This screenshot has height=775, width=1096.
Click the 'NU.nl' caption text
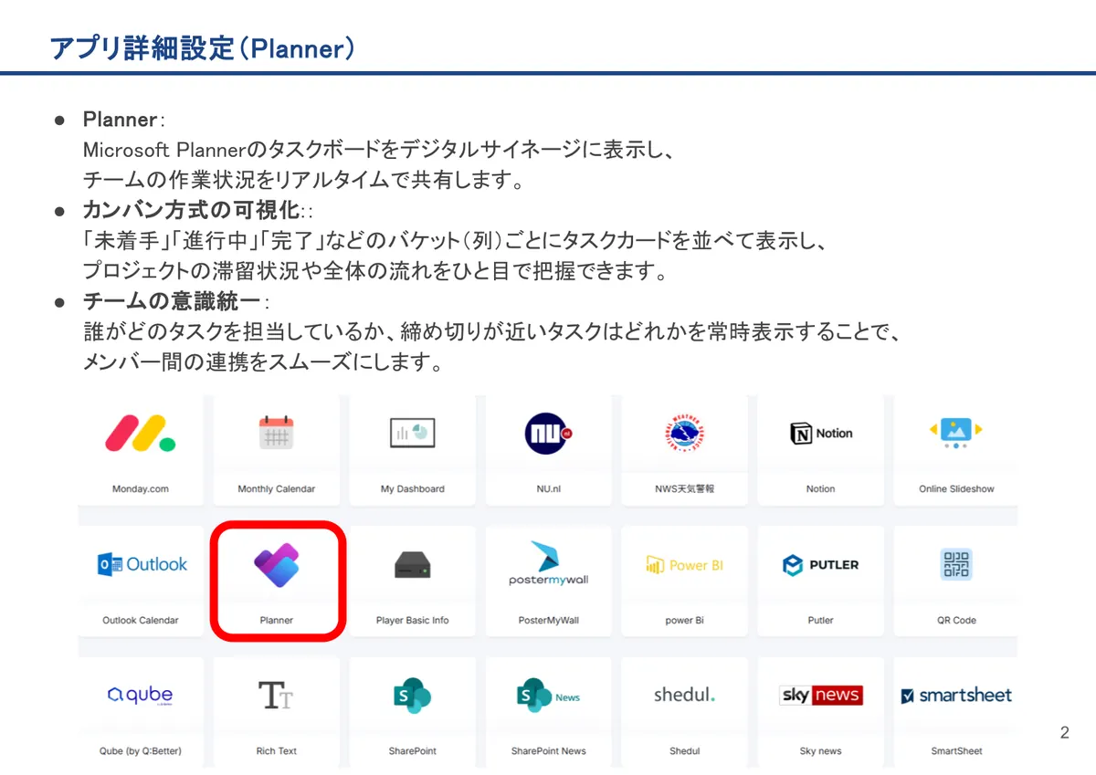[x=548, y=489]
